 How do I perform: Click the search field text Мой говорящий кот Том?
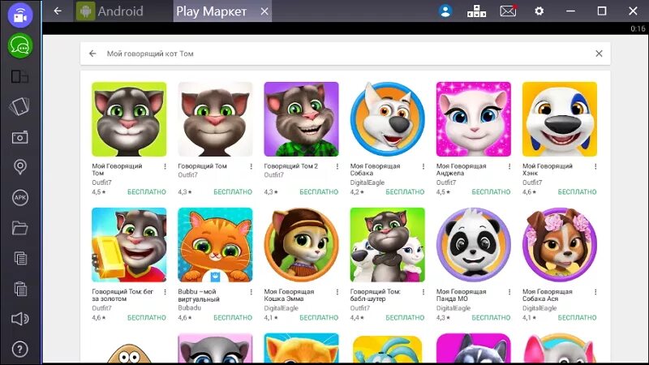pos(150,54)
